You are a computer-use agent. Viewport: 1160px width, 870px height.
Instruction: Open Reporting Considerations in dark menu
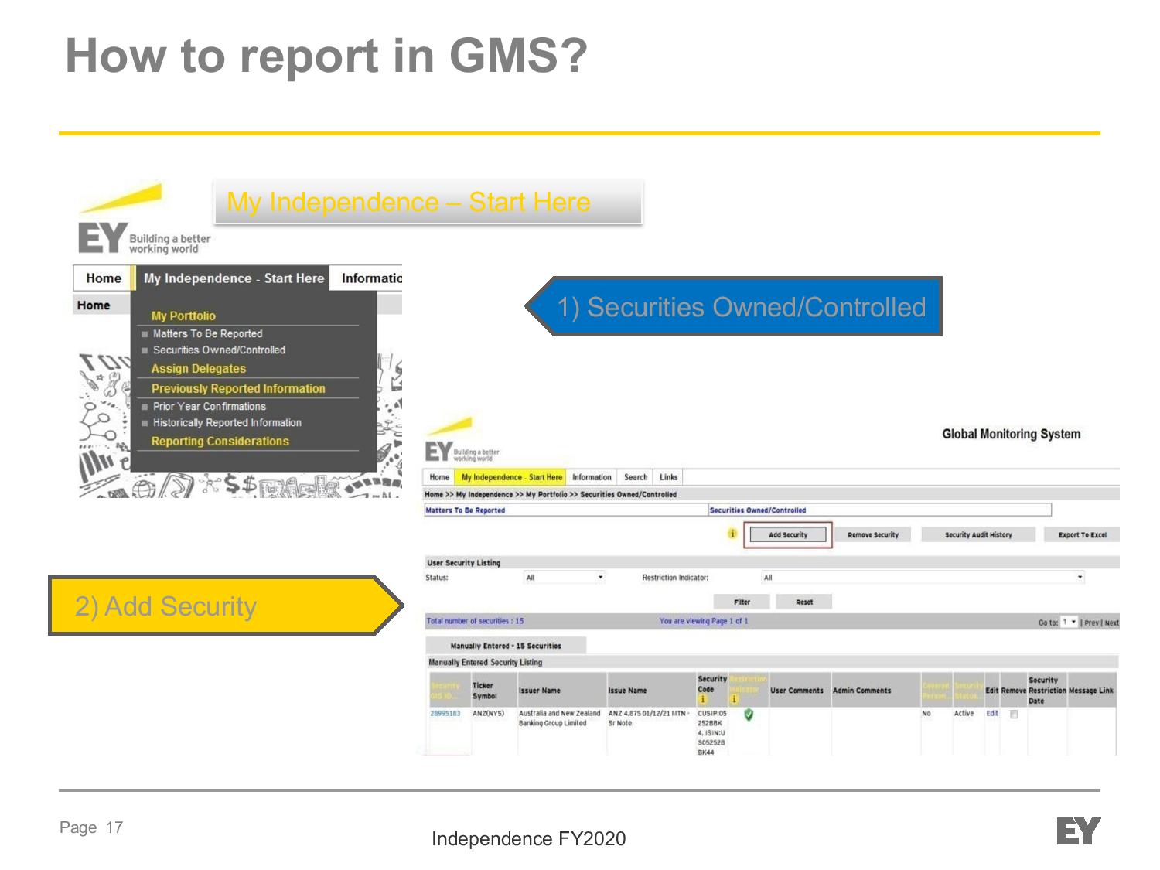tap(220, 442)
